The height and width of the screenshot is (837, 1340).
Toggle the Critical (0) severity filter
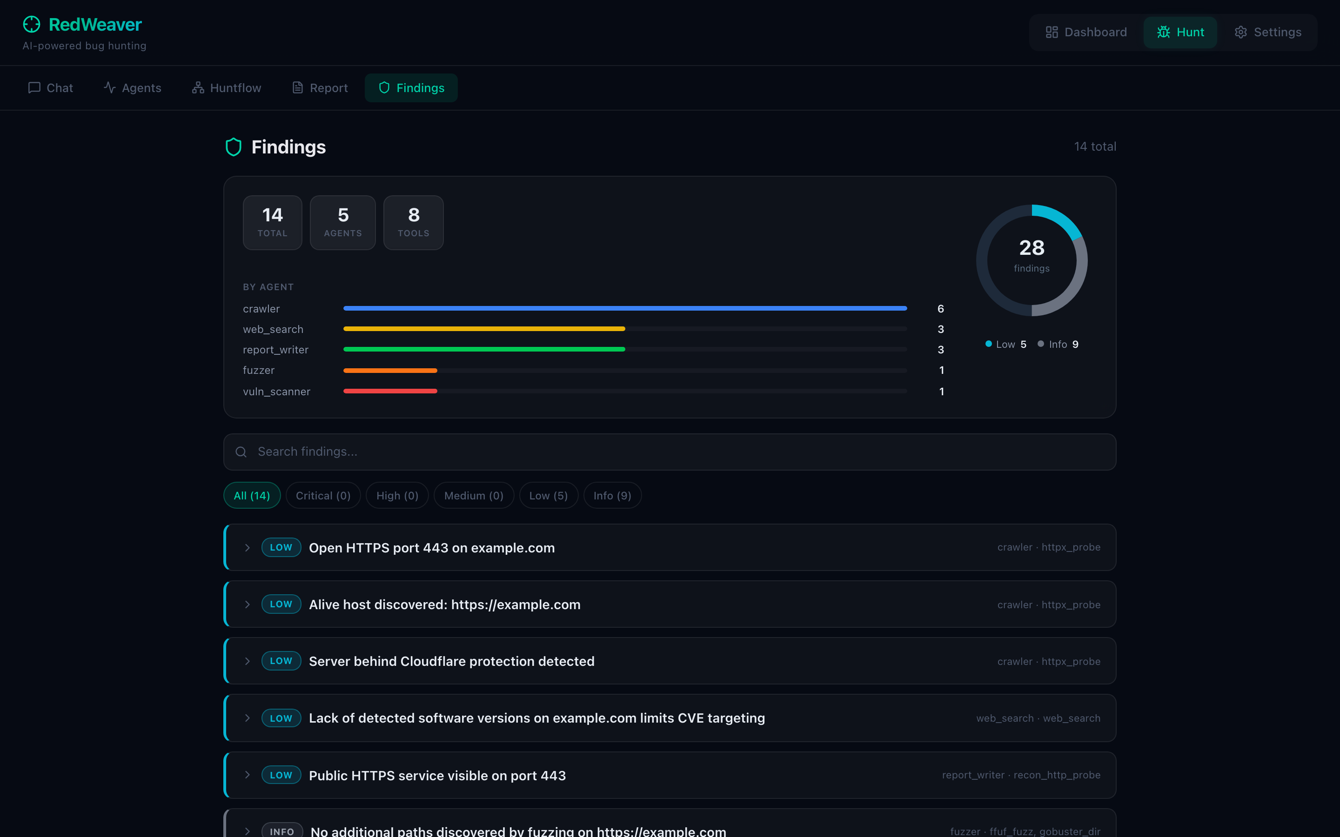(323, 495)
